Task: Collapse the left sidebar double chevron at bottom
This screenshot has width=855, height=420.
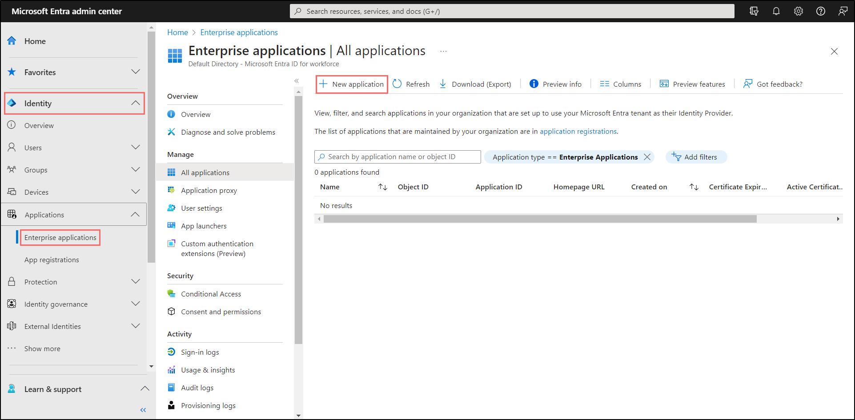Action: [x=143, y=410]
